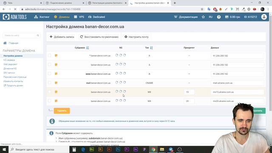Sort by Субдомен column
Viewport: 272px width, 153px height.
[82, 48]
